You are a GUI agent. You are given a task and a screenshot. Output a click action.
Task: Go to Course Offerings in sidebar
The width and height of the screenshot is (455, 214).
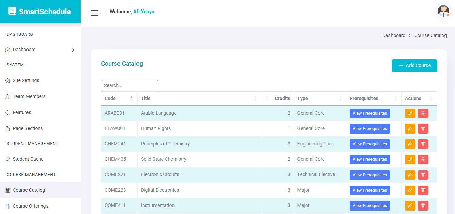30,206
